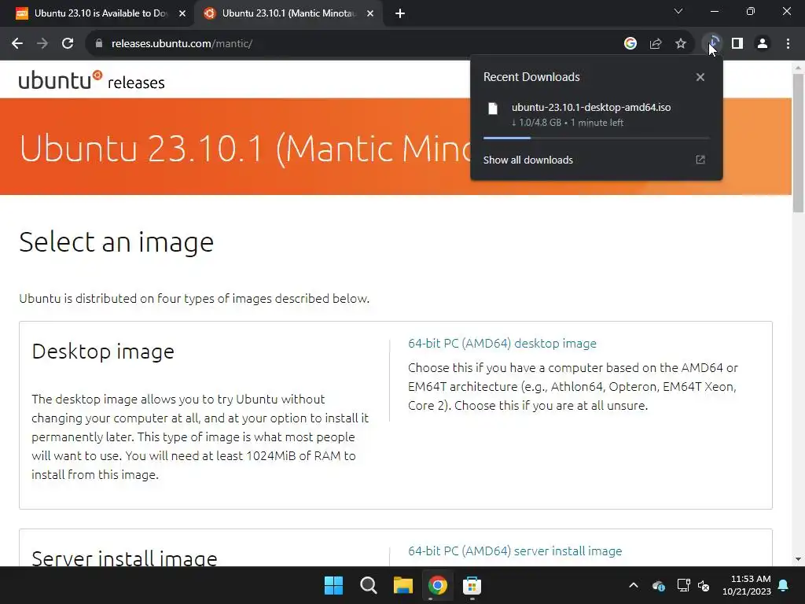Image resolution: width=805 pixels, height=604 pixels.
Task: Click the browser forward arrow
Action: point(42,44)
